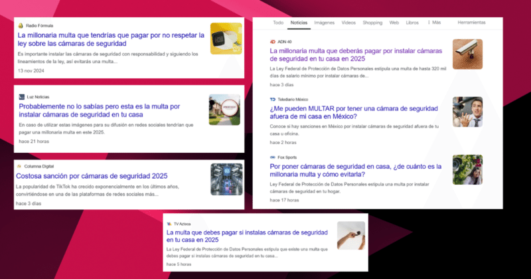Click the 'hace 17 horas' timestamp

coord(284,200)
